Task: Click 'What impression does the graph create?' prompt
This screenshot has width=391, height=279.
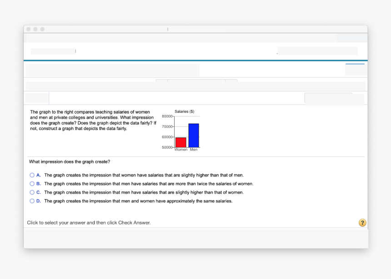Action: click(70, 162)
